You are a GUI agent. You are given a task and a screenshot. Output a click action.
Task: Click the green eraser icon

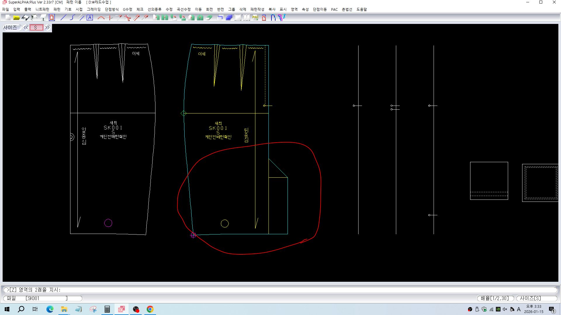[x=209, y=18]
